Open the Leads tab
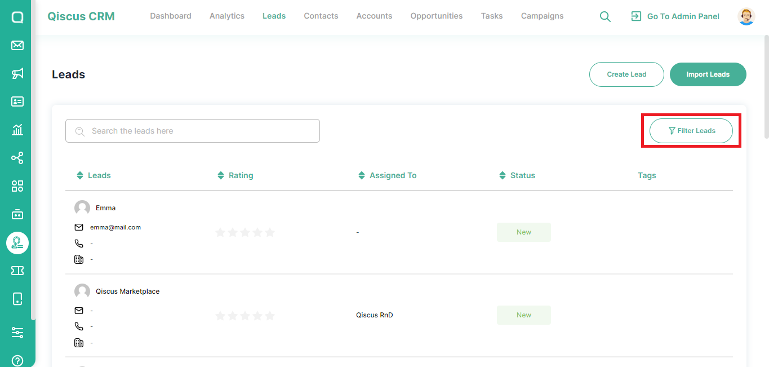The width and height of the screenshot is (769, 367). click(x=274, y=16)
